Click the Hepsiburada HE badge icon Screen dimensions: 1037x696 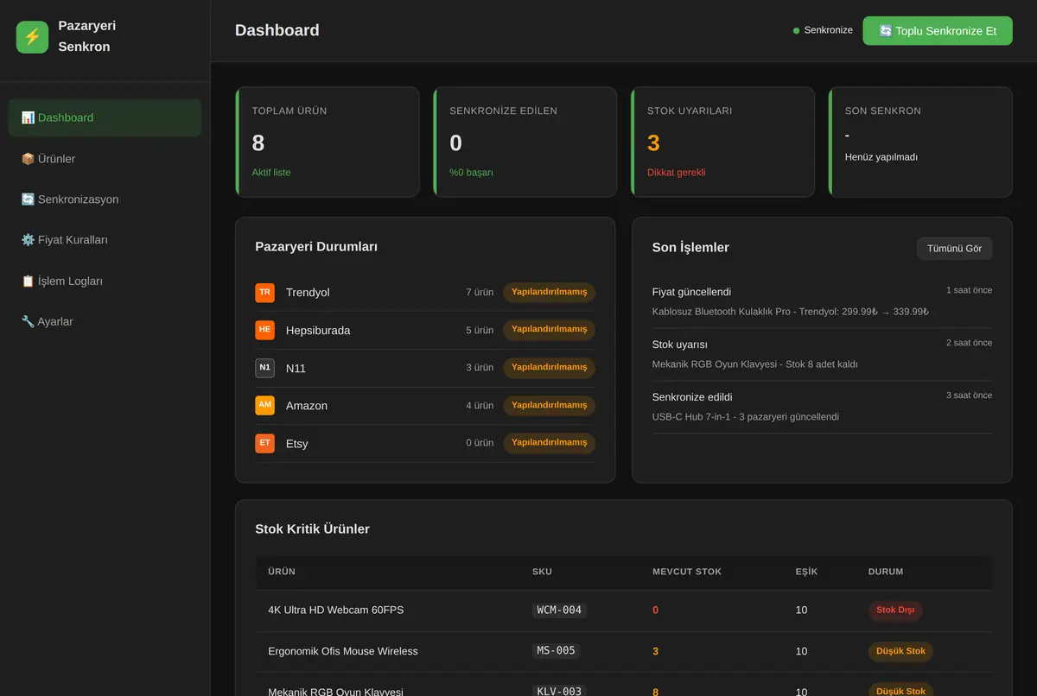[x=264, y=330]
